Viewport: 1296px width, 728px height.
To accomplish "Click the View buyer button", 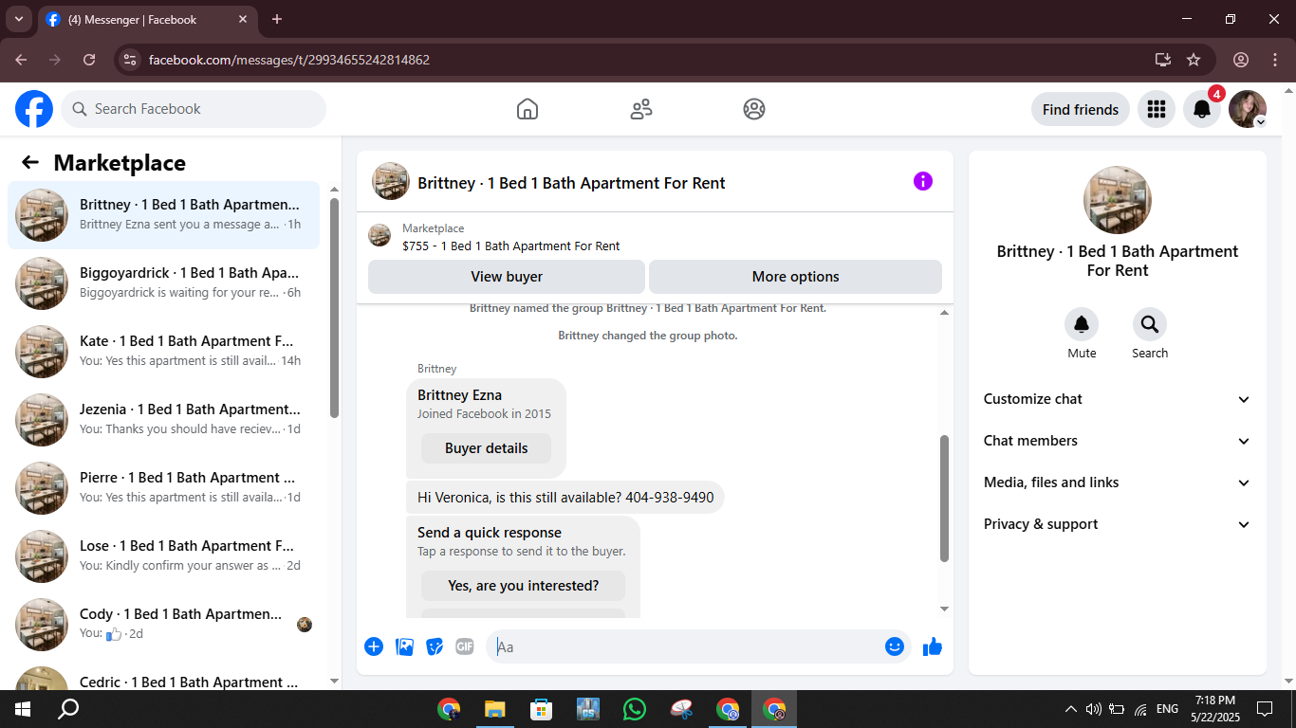I will [x=507, y=277].
